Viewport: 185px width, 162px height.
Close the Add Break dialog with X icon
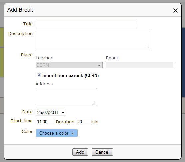[x=175, y=11]
